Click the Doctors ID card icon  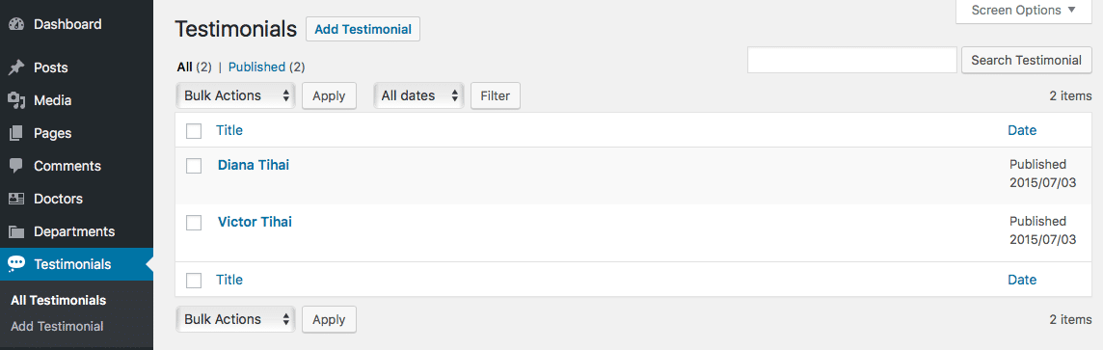(x=16, y=199)
